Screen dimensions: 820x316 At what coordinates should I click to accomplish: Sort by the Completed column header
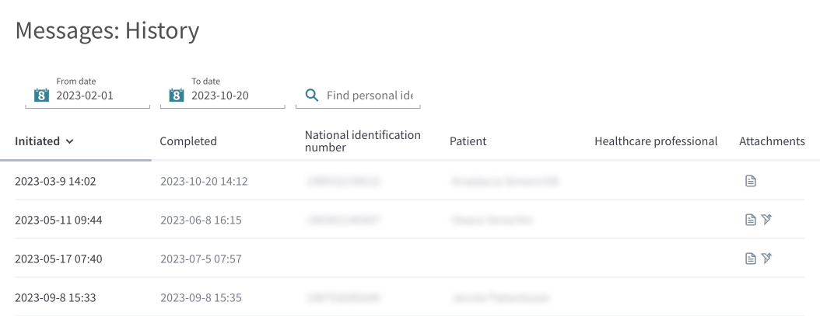[x=188, y=141]
